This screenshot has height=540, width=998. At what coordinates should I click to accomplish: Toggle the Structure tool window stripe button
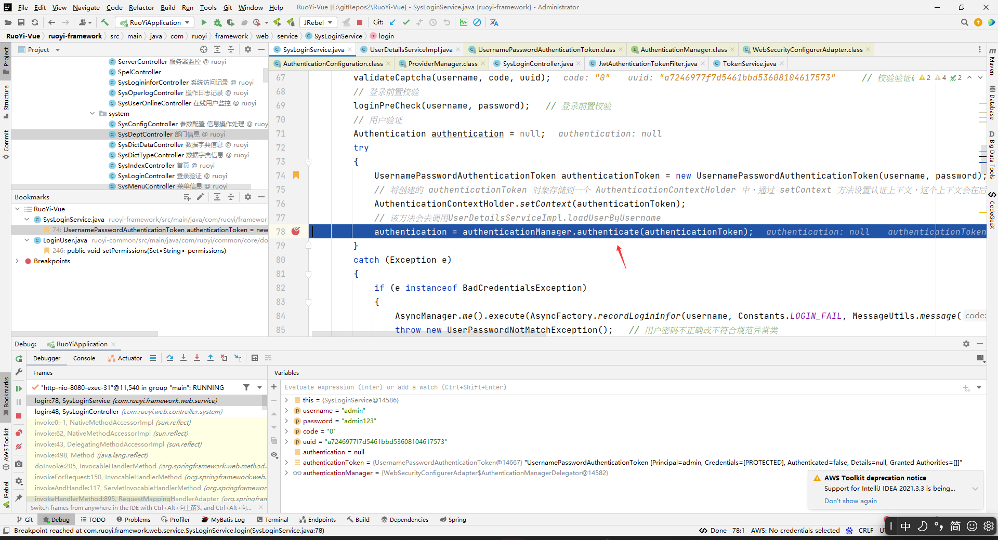click(x=6, y=101)
